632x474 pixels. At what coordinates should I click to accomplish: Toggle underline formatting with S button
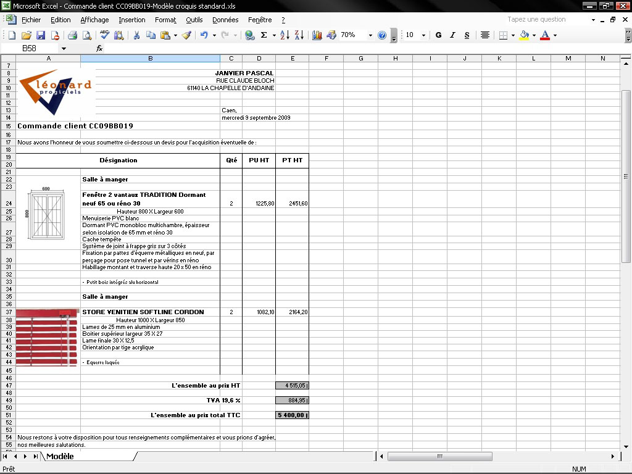[466, 35]
